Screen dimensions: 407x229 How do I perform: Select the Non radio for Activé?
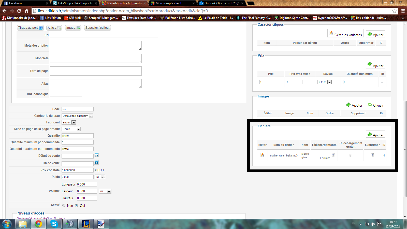[x=64, y=205]
